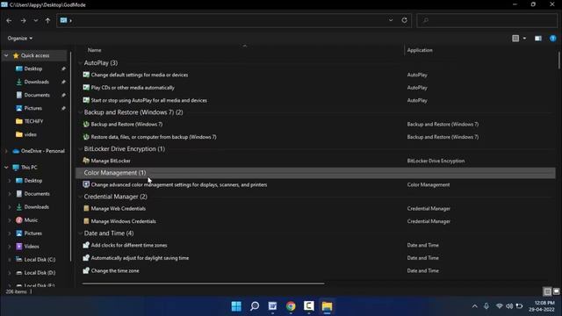This screenshot has height=316, width=562.
Task: Open pinned Desktop under Quick access
Action: pyautogui.click(x=33, y=68)
